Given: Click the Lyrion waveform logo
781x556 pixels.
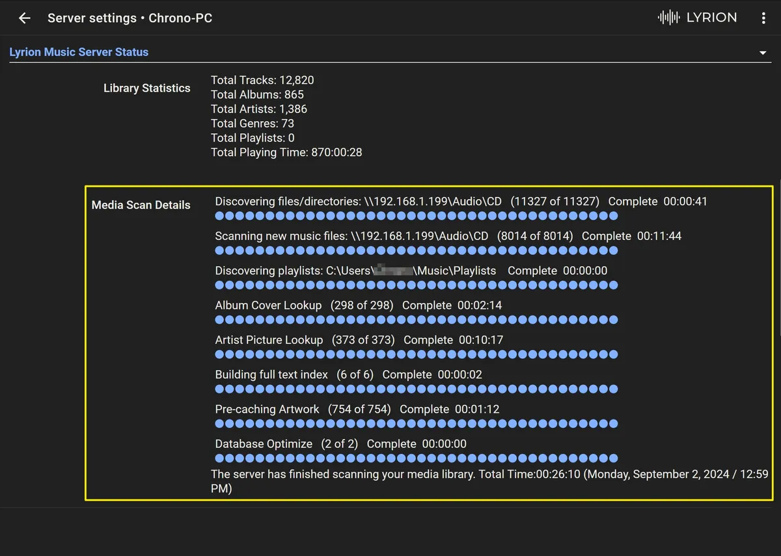Looking at the screenshot, I should tap(698, 18).
